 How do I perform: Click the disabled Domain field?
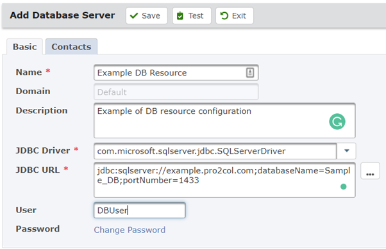tap(176, 92)
